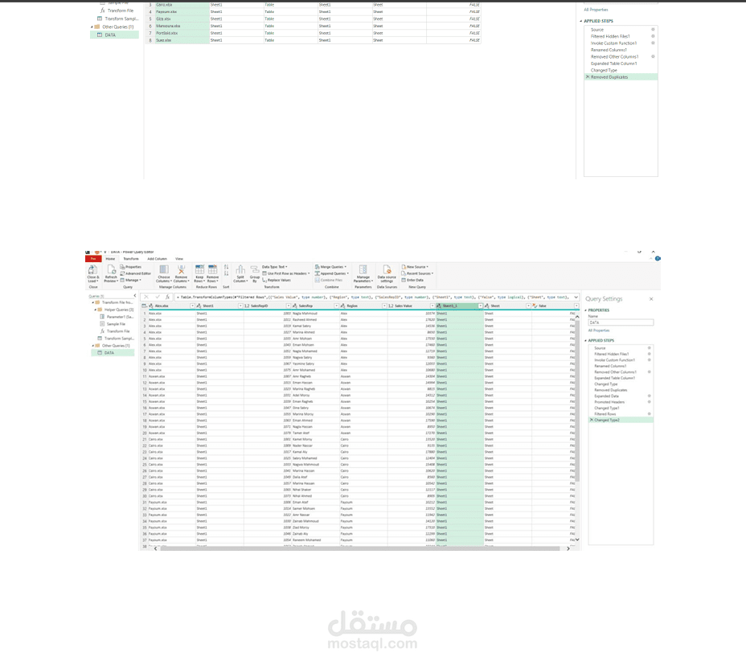Select the Changed Type2 applied step
The image size is (746, 665).
pyautogui.click(x=621, y=421)
